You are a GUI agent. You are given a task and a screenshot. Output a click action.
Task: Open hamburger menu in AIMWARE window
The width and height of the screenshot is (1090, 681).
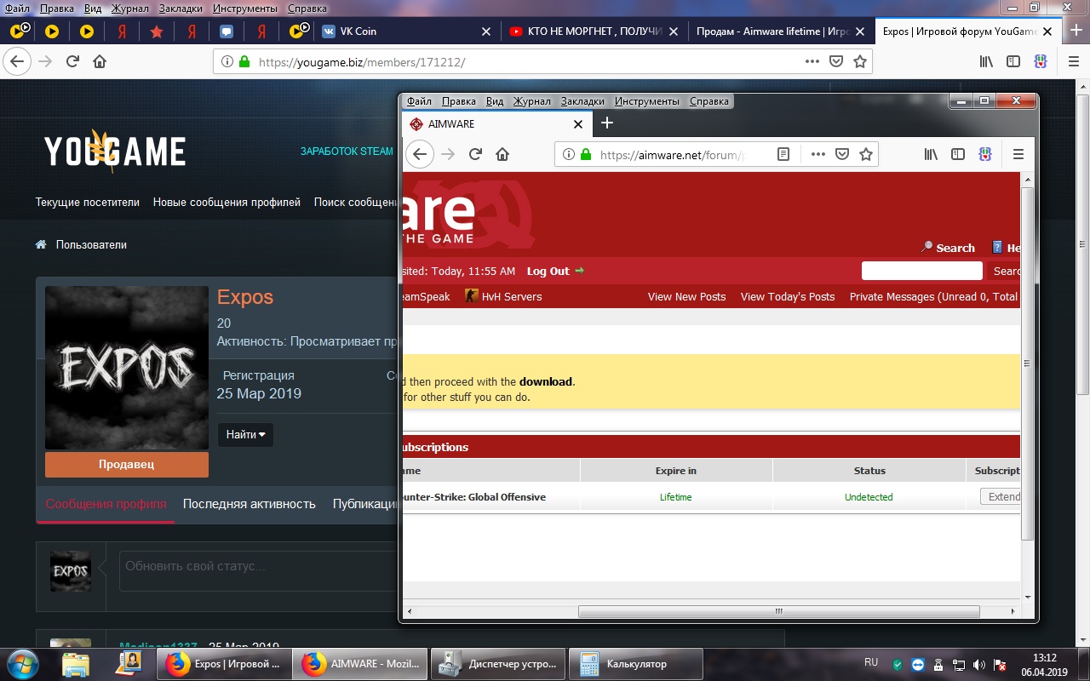(x=1018, y=154)
